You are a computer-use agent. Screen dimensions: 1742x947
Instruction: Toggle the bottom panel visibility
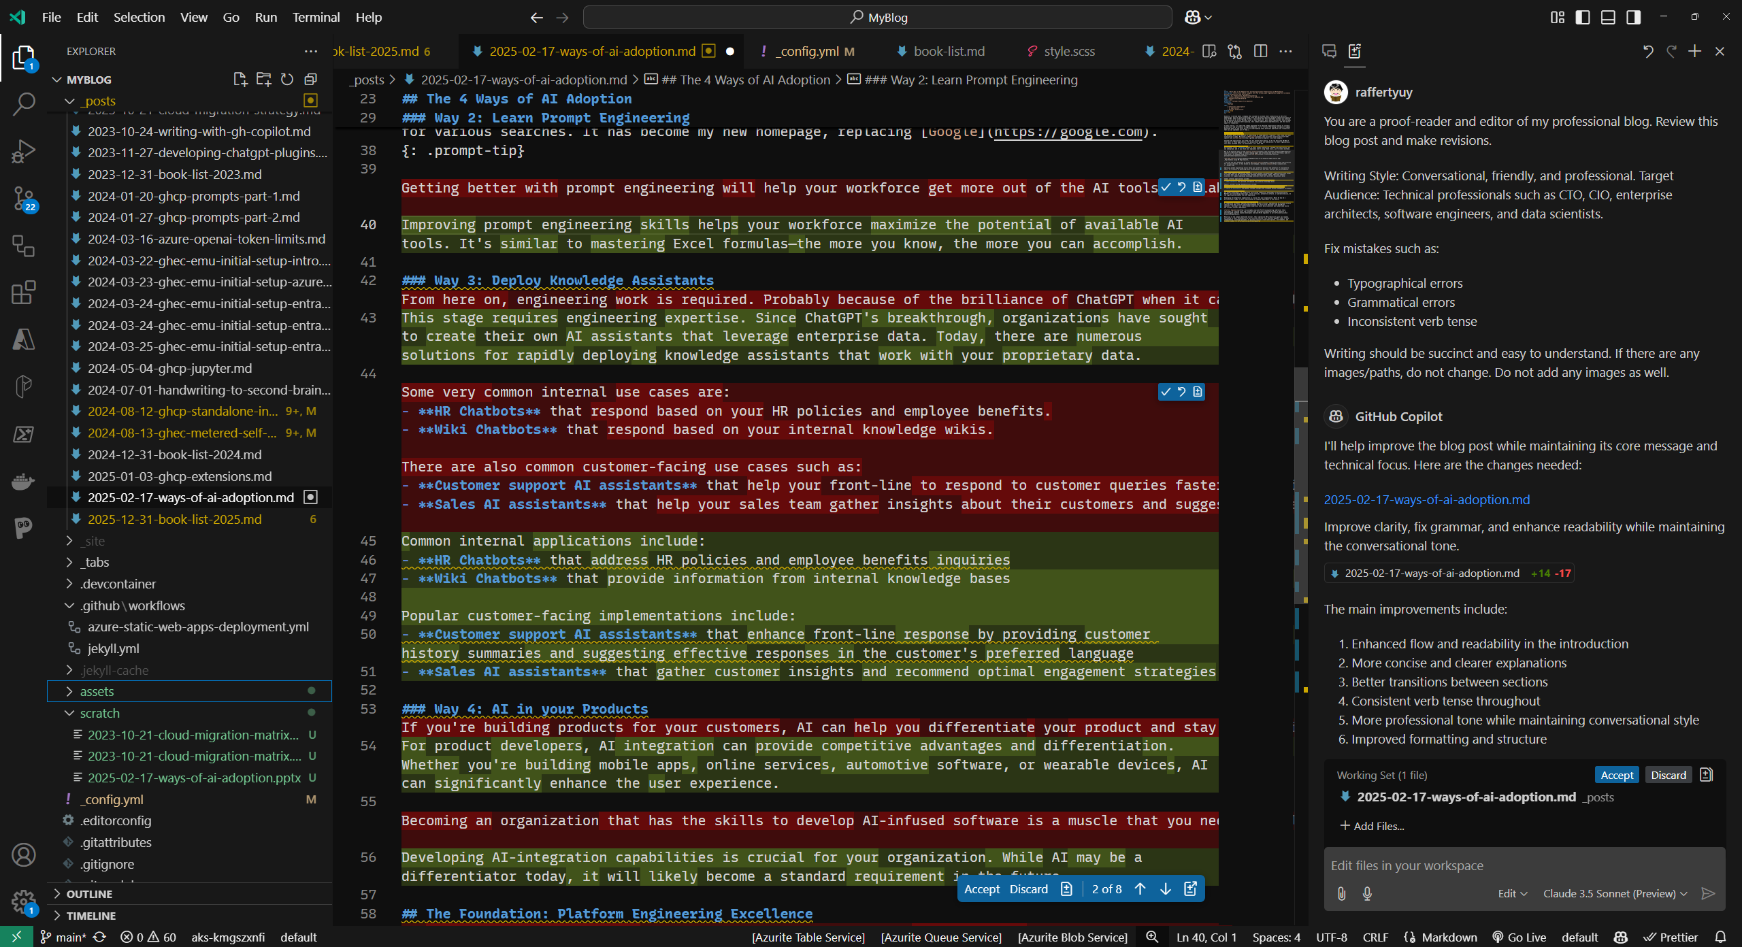pyautogui.click(x=1608, y=17)
